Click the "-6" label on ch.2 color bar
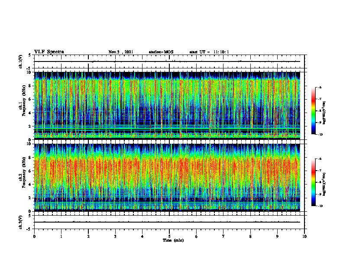 click(x=320, y=159)
